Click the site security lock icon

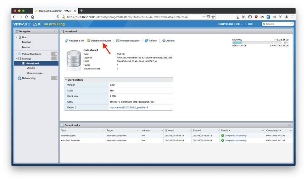click(x=64, y=17)
